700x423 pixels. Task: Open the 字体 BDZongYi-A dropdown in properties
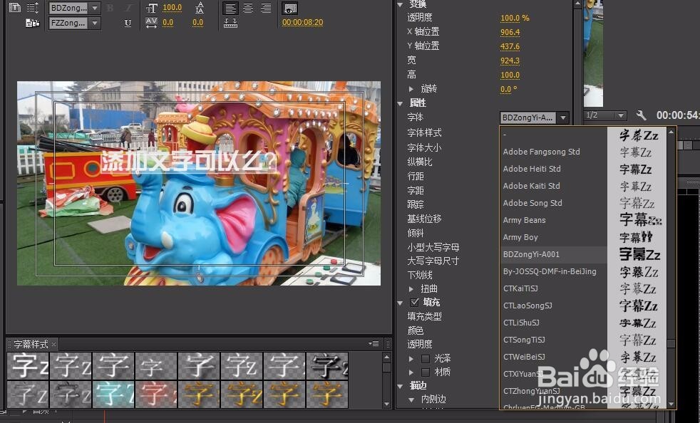(535, 117)
